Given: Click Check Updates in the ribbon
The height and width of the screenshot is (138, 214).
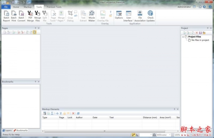Looking at the screenshot, I should click(x=151, y=16).
